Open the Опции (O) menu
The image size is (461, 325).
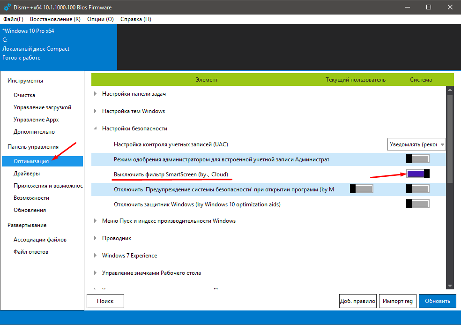click(100, 19)
